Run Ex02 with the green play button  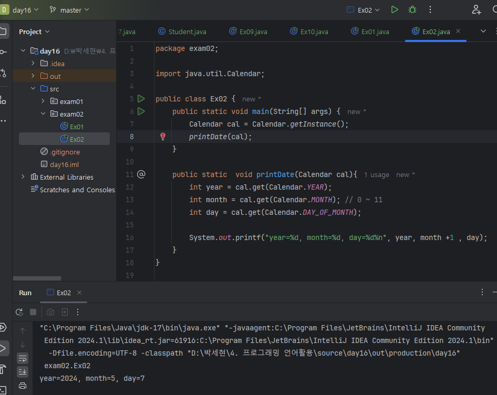395,9
